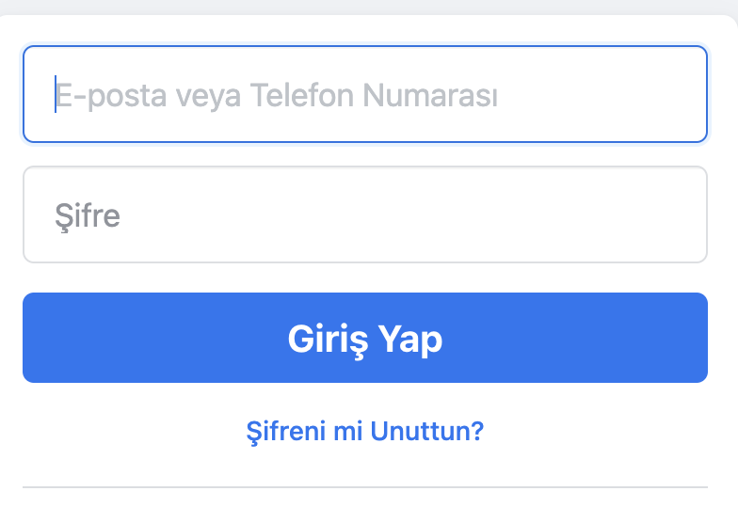The image size is (738, 523).
Task: Select the email or phone input box
Action: coord(364,95)
